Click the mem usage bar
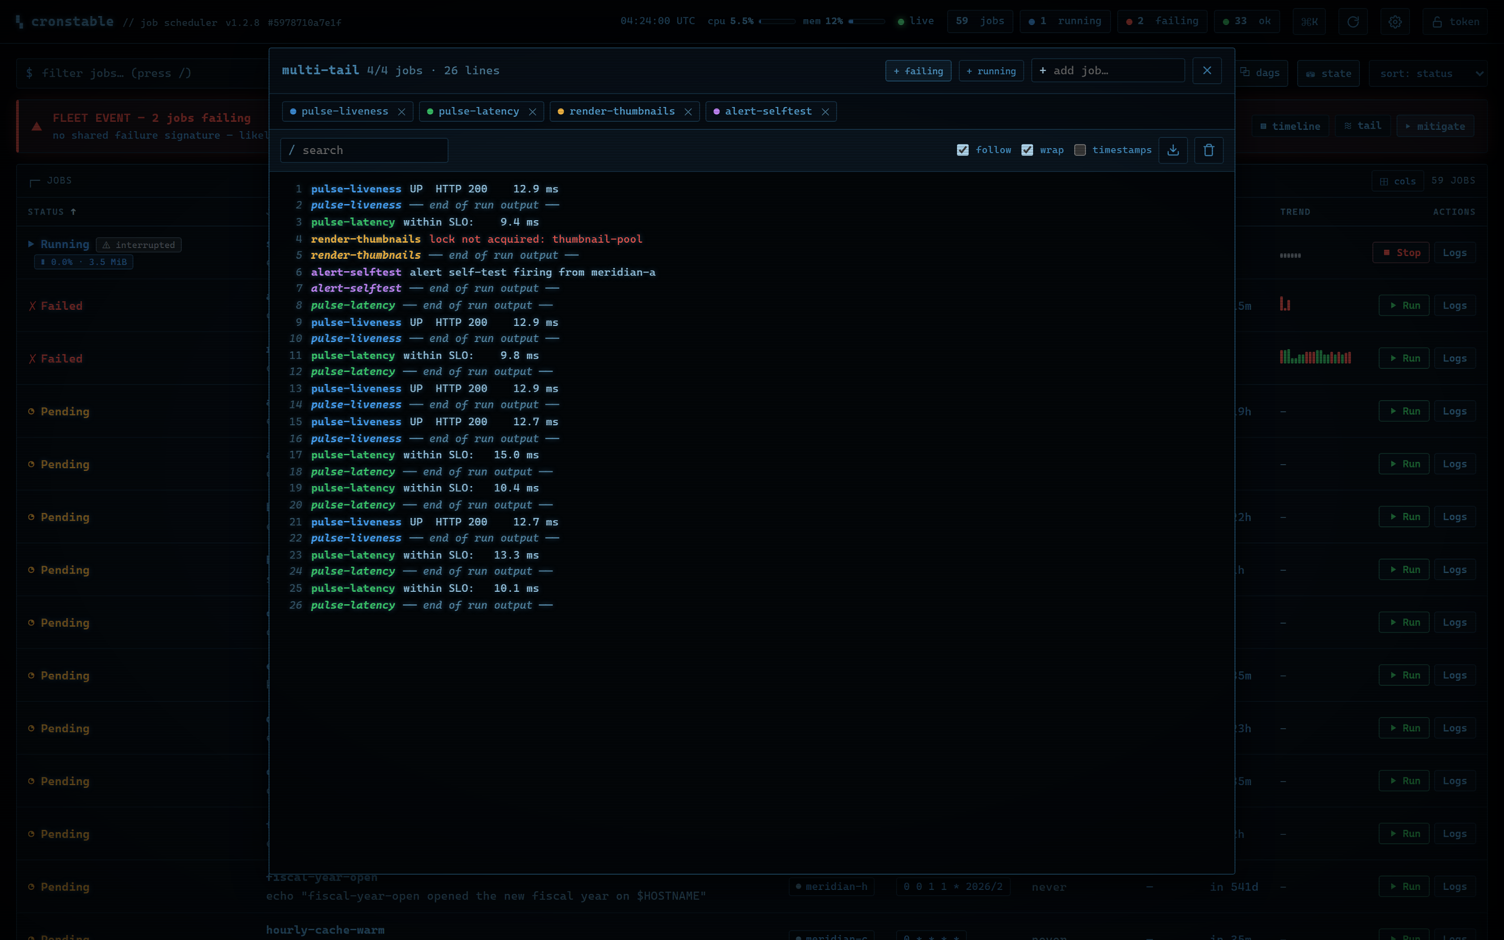Viewport: 1504px width, 940px height. click(x=866, y=21)
